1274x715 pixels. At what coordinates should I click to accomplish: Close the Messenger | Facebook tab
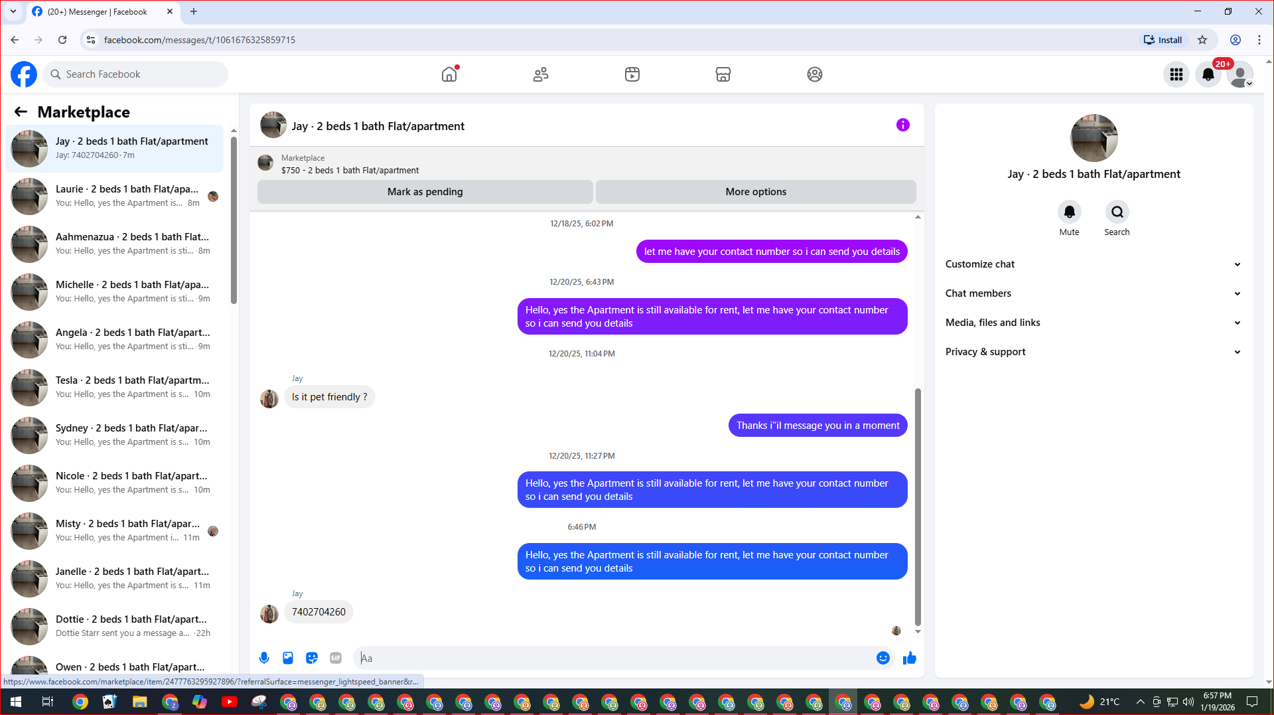click(x=170, y=11)
